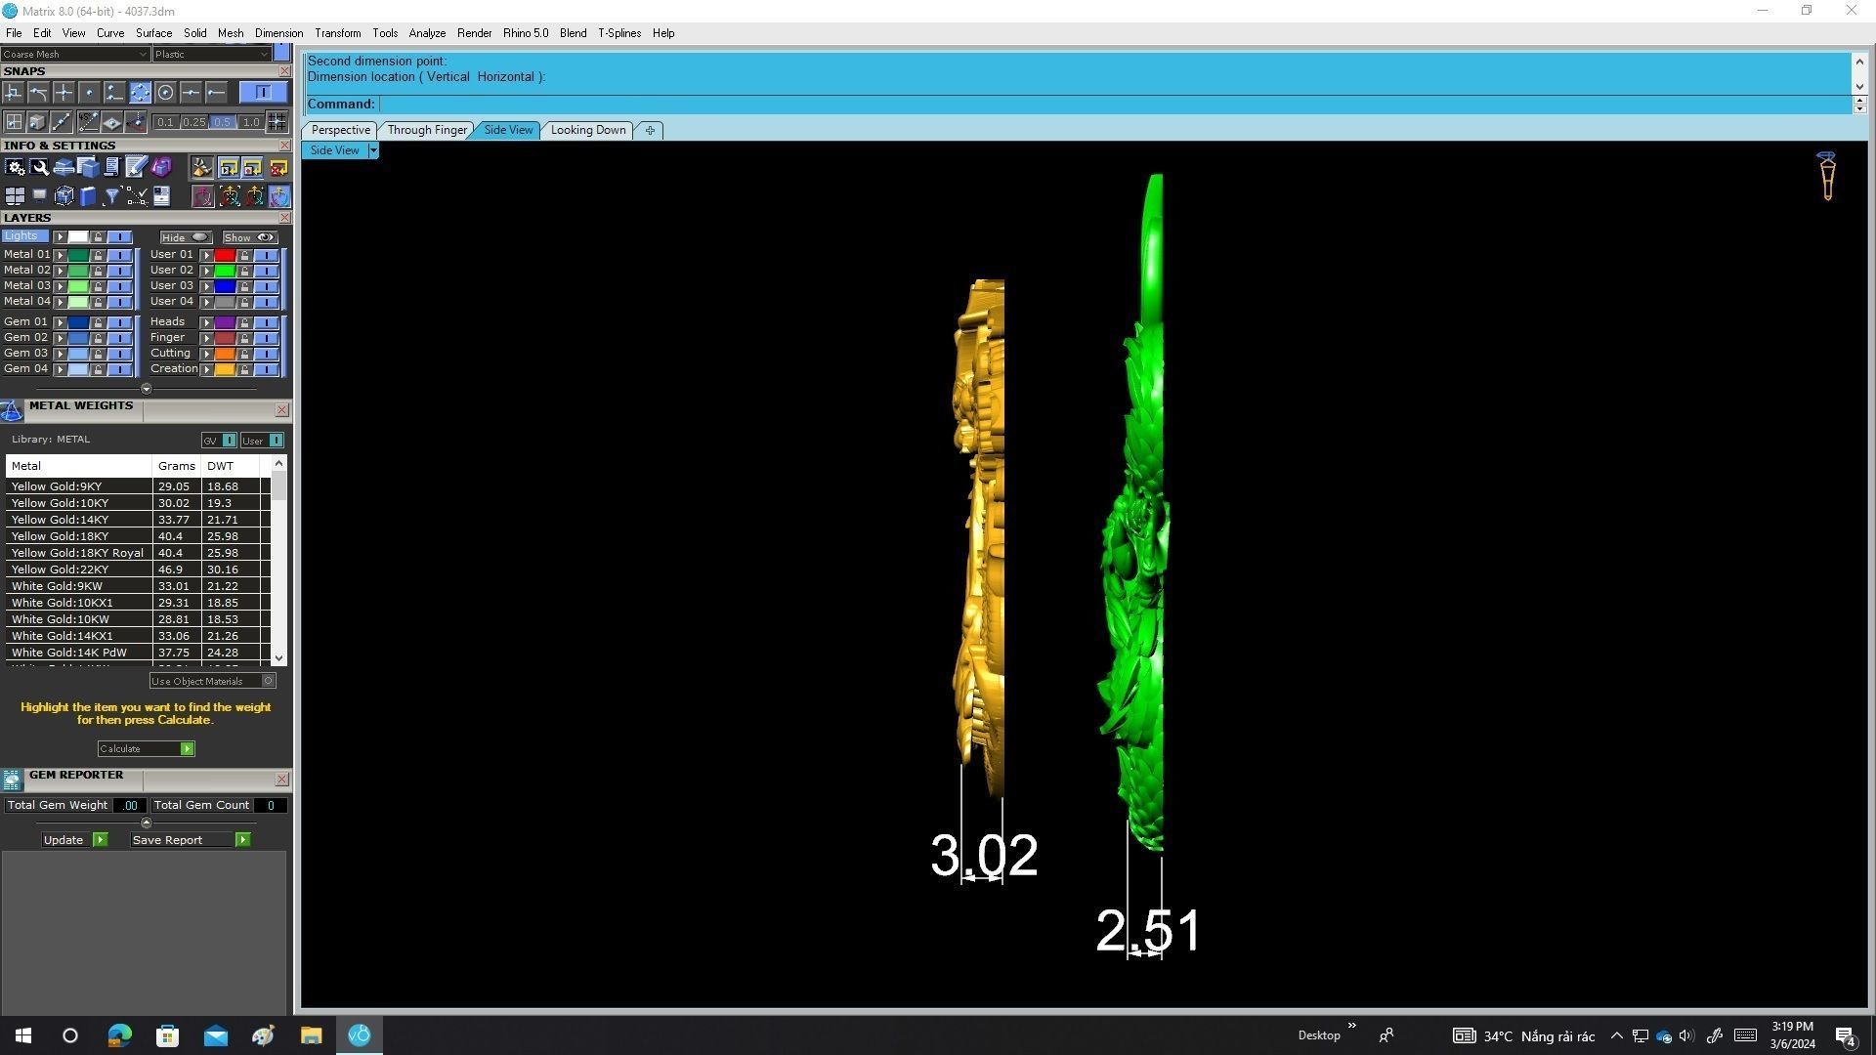Toggle the Gem 03 layer lock
The width and height of the screenshot is (1876, 1055).
click(x=98, y=354)
